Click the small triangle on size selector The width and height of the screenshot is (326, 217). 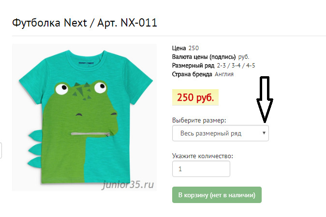tap(264, 133)
